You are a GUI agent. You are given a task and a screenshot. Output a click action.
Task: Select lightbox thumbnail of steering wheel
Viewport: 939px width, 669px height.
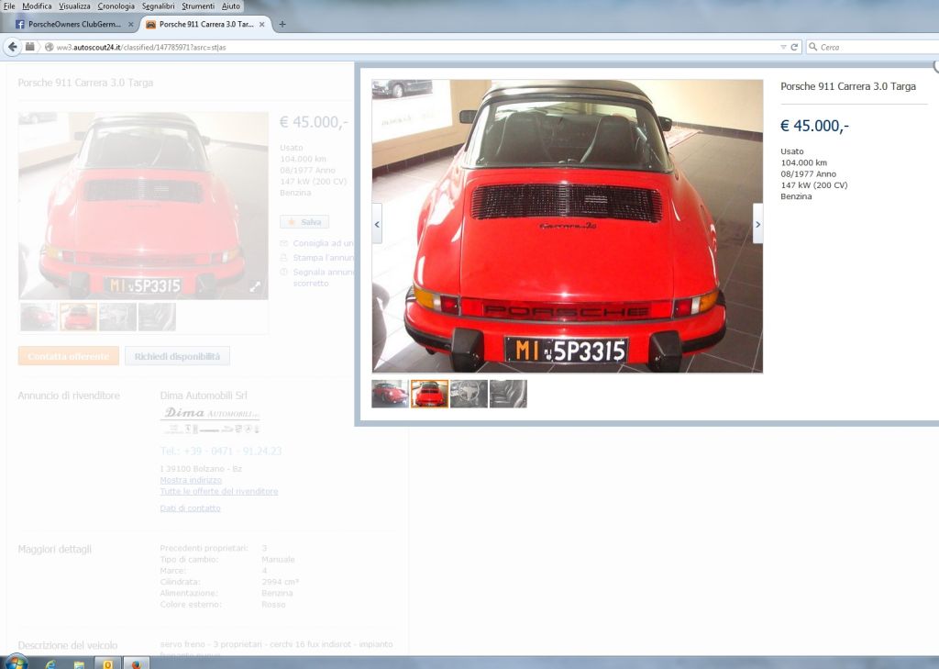click(469, 394)
